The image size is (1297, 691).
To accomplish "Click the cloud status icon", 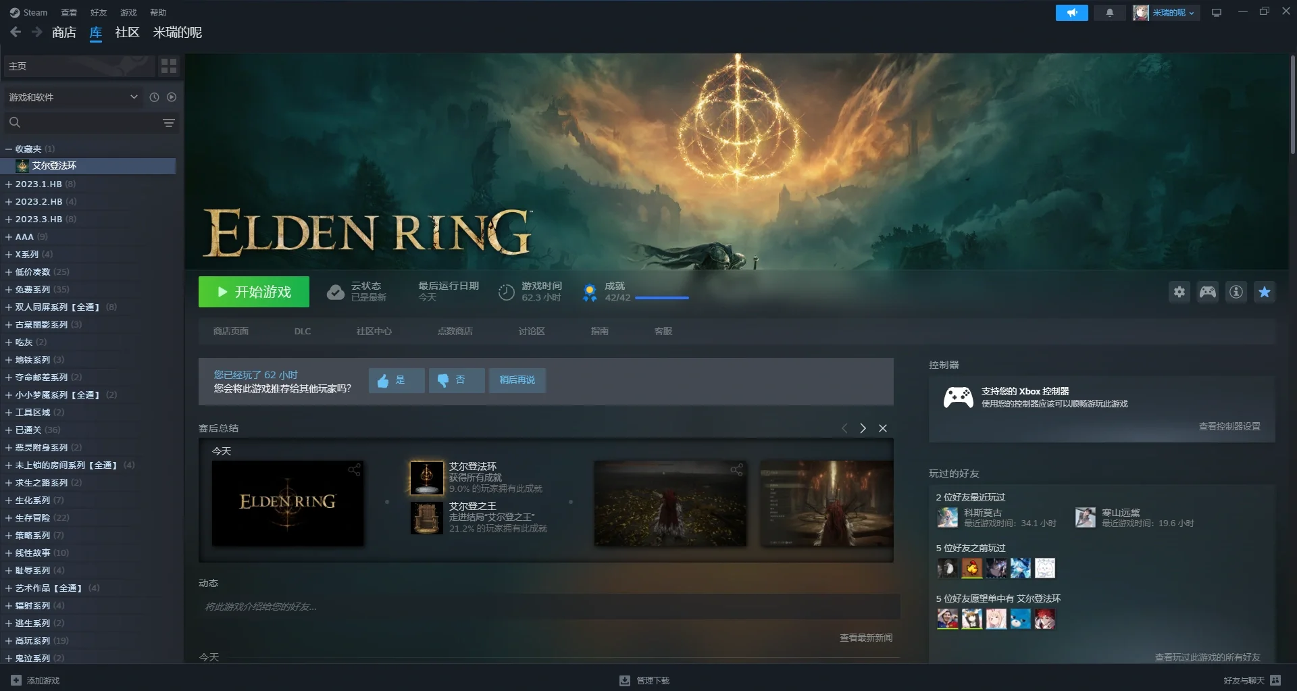I will click(x=336, y=292).
